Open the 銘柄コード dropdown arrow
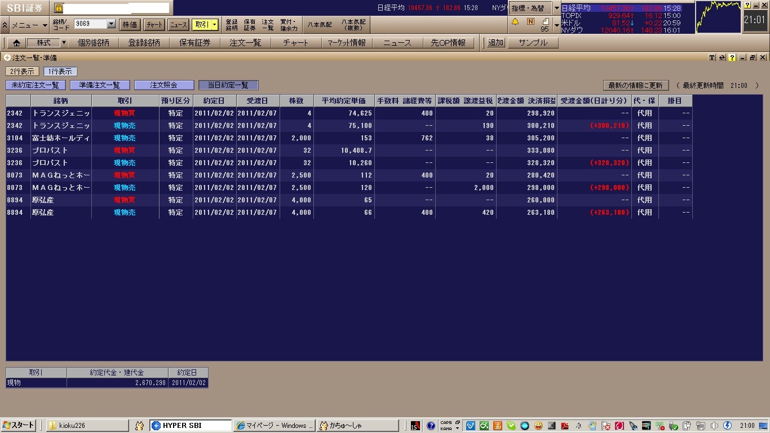 111,24
